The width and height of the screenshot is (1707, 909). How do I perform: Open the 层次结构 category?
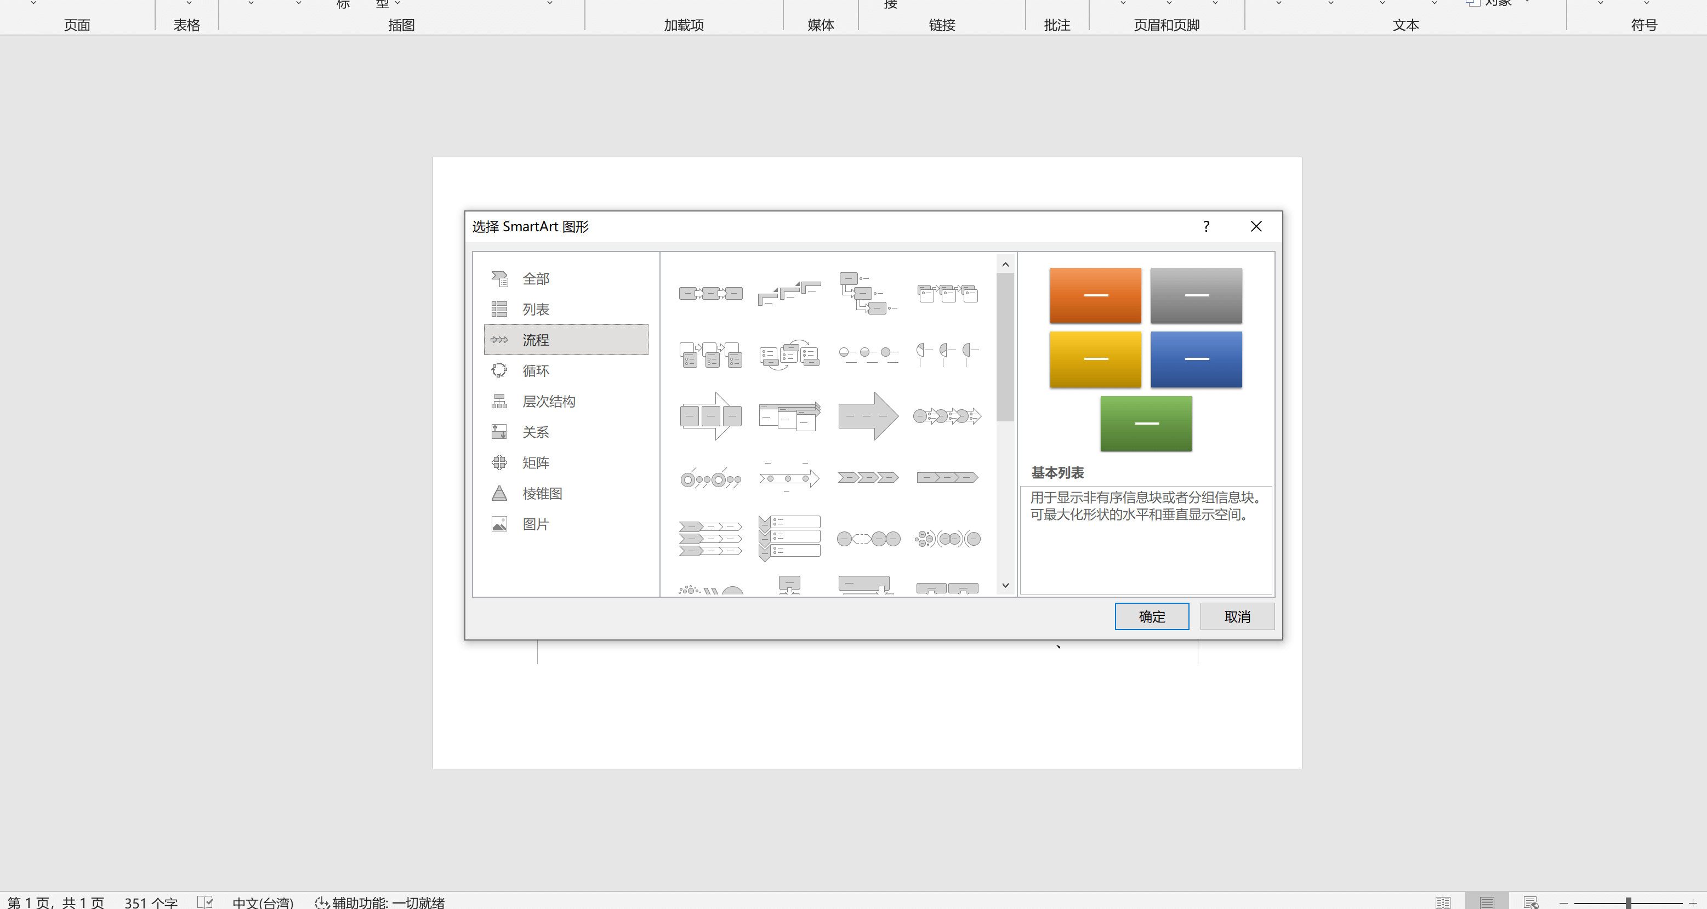[x=548, y=402]
